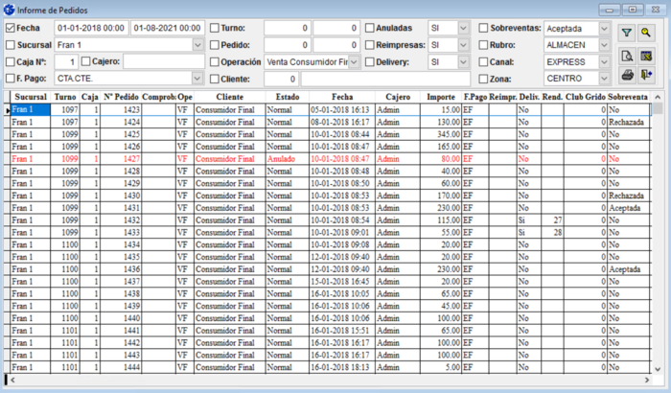The height and width of the screenshot is (393, 671).
Task: Click the printer icon
Action: [x=627, y=75]
